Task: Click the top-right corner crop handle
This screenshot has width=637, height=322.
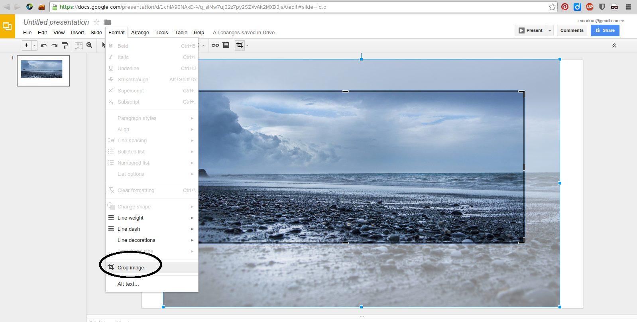Action: tap(522, 94)
